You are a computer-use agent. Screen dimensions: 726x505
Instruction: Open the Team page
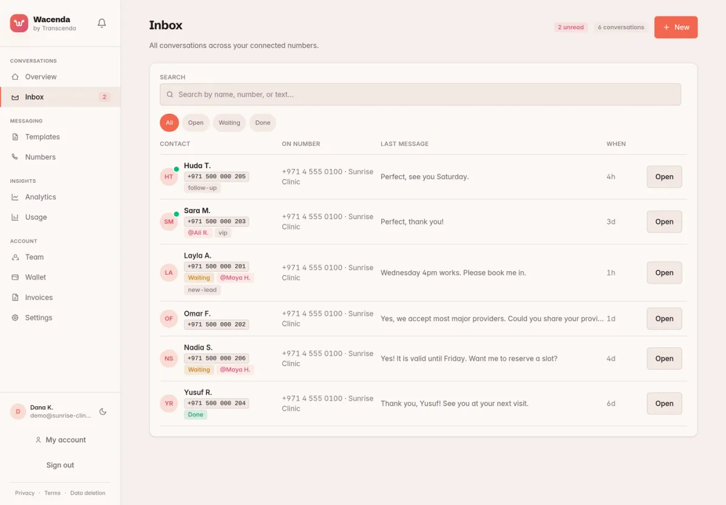click(60, 257)
